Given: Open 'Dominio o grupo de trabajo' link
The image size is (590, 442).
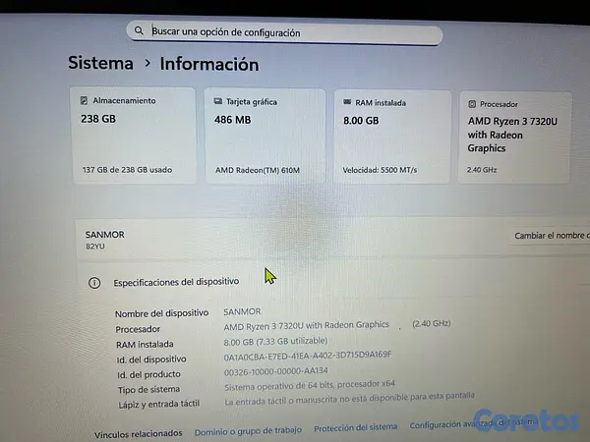Looking at the screenshot, I should [248, 431].
